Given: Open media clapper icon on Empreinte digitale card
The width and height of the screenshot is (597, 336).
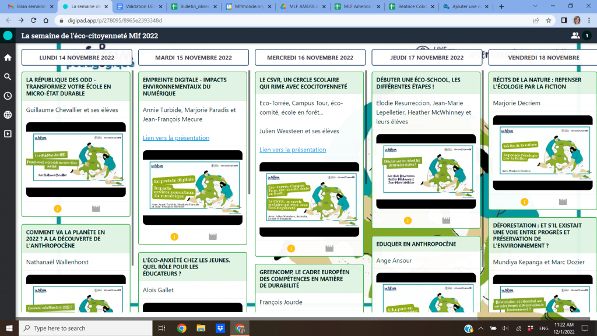Looking at the screenshot, I should pos(213,237).
